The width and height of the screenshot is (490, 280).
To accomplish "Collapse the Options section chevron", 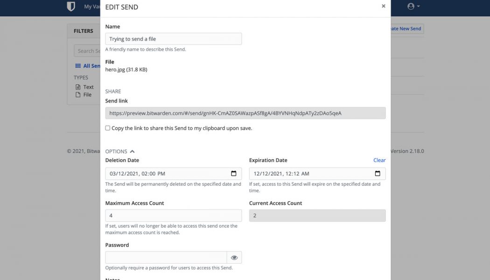I will 132,151.
